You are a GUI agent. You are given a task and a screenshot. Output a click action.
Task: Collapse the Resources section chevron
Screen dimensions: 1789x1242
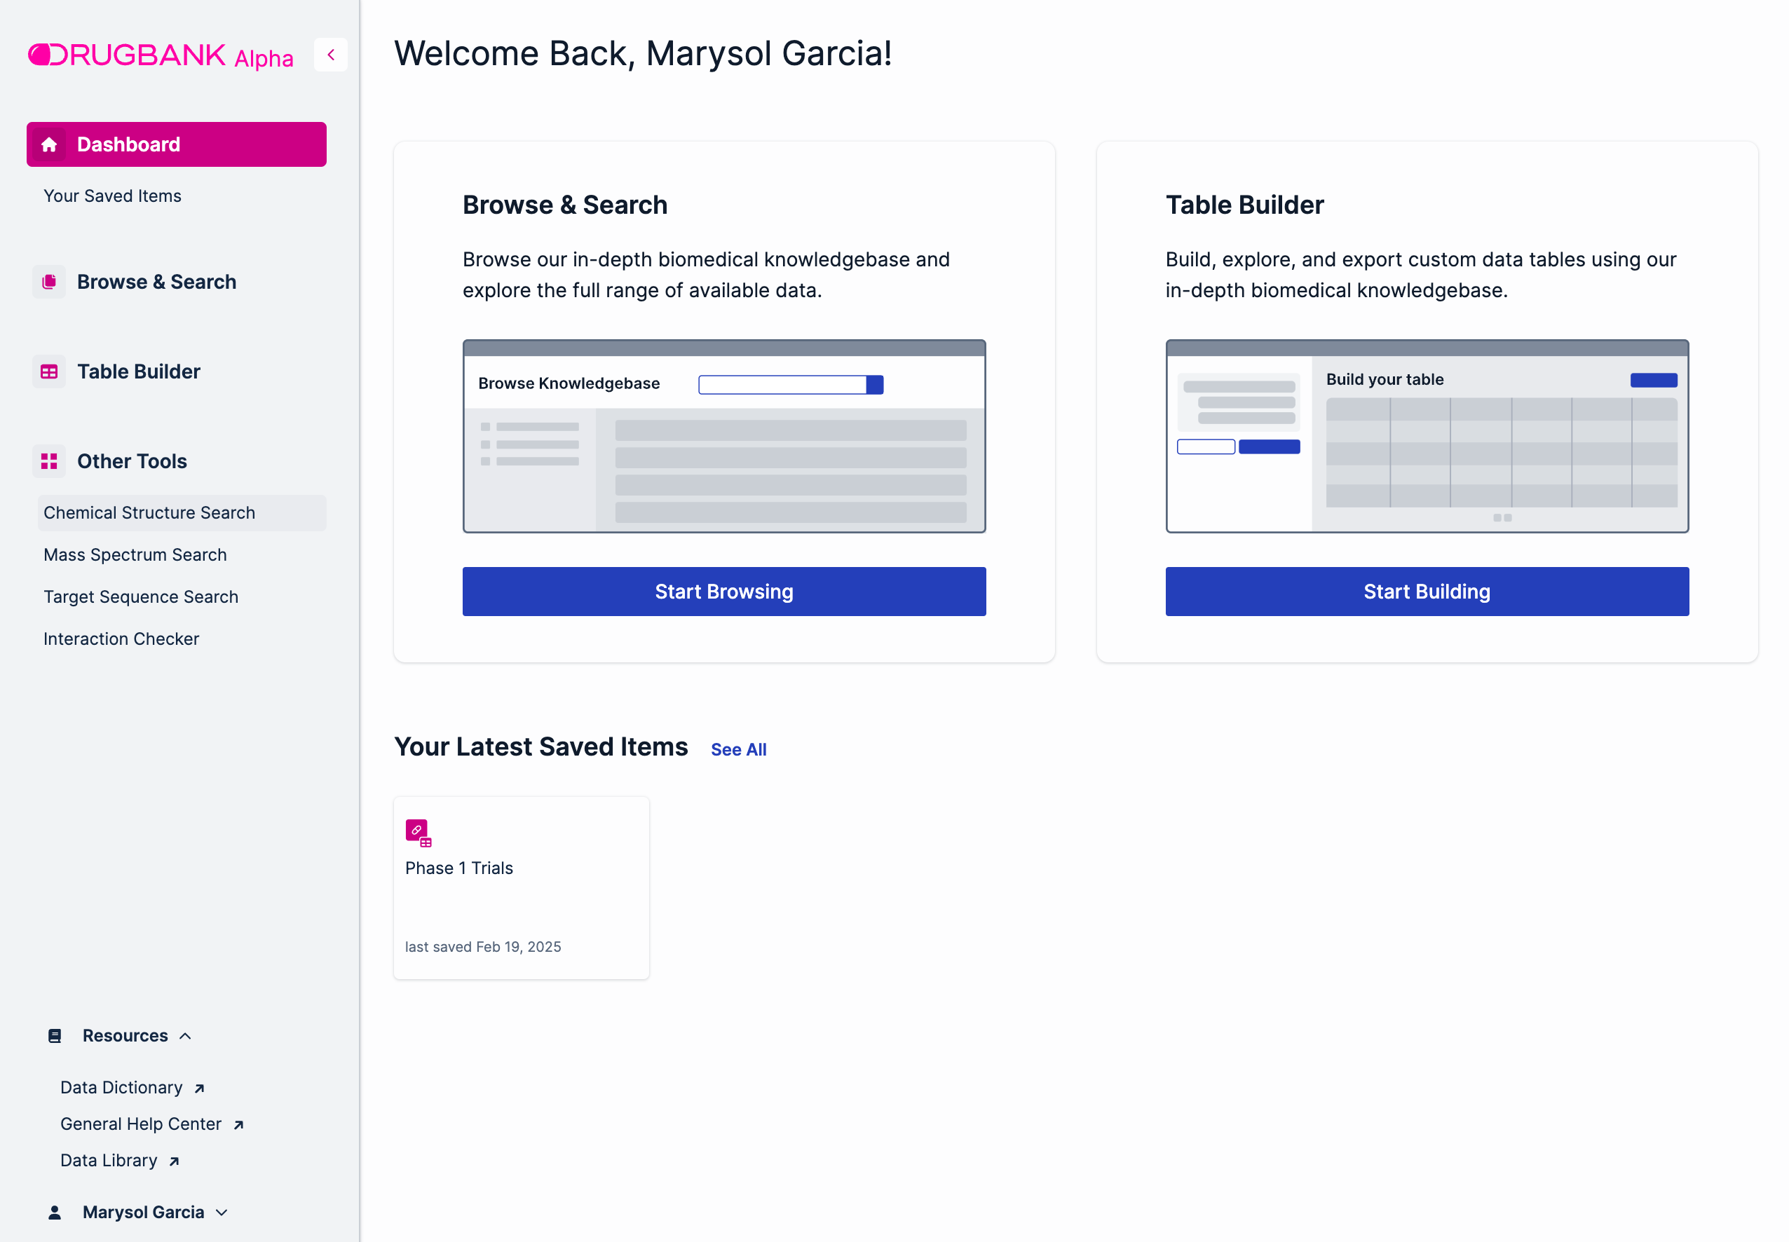pos(185,1036)
